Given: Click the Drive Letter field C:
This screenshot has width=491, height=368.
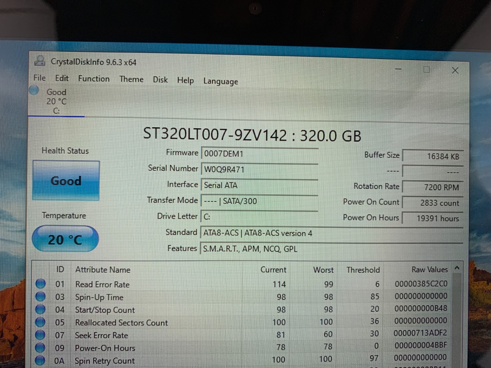Looking at the screenshot, I should (x=260, y=217).
